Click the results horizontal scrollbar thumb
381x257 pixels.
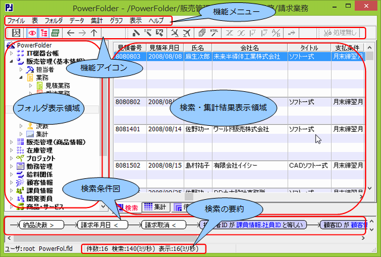[x=189, y=196]
